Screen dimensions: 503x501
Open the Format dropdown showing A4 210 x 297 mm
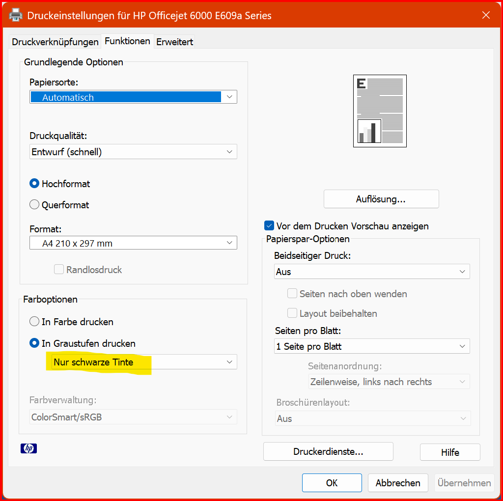click(133, 243)
